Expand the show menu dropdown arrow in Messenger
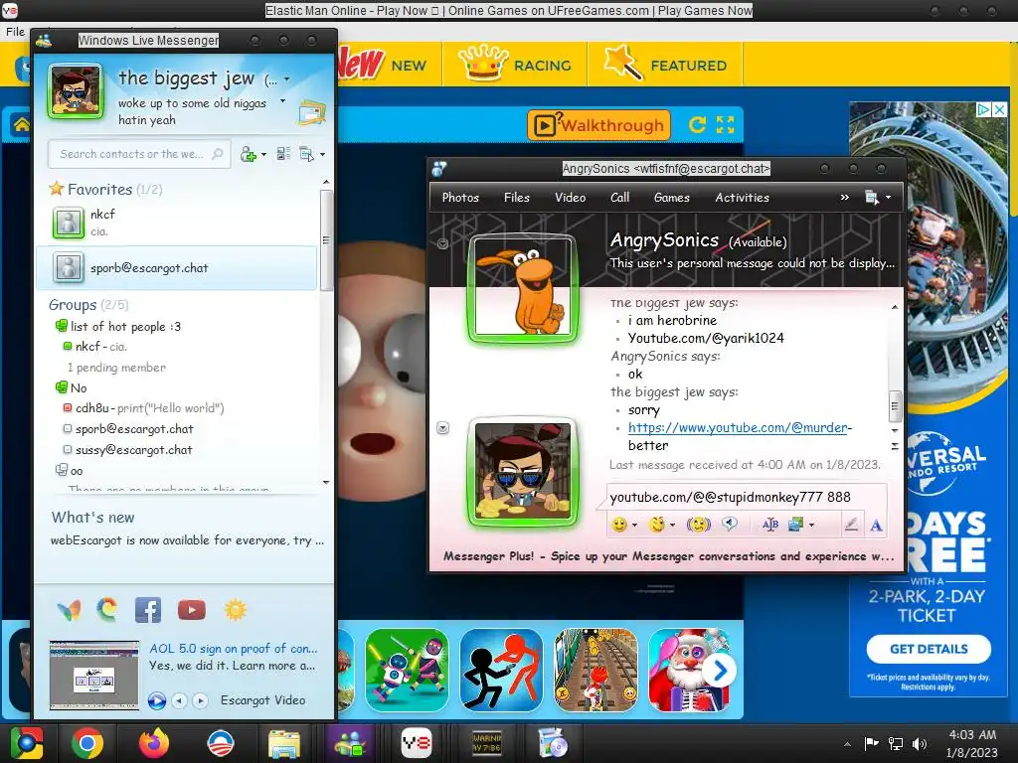 (323, 154)
